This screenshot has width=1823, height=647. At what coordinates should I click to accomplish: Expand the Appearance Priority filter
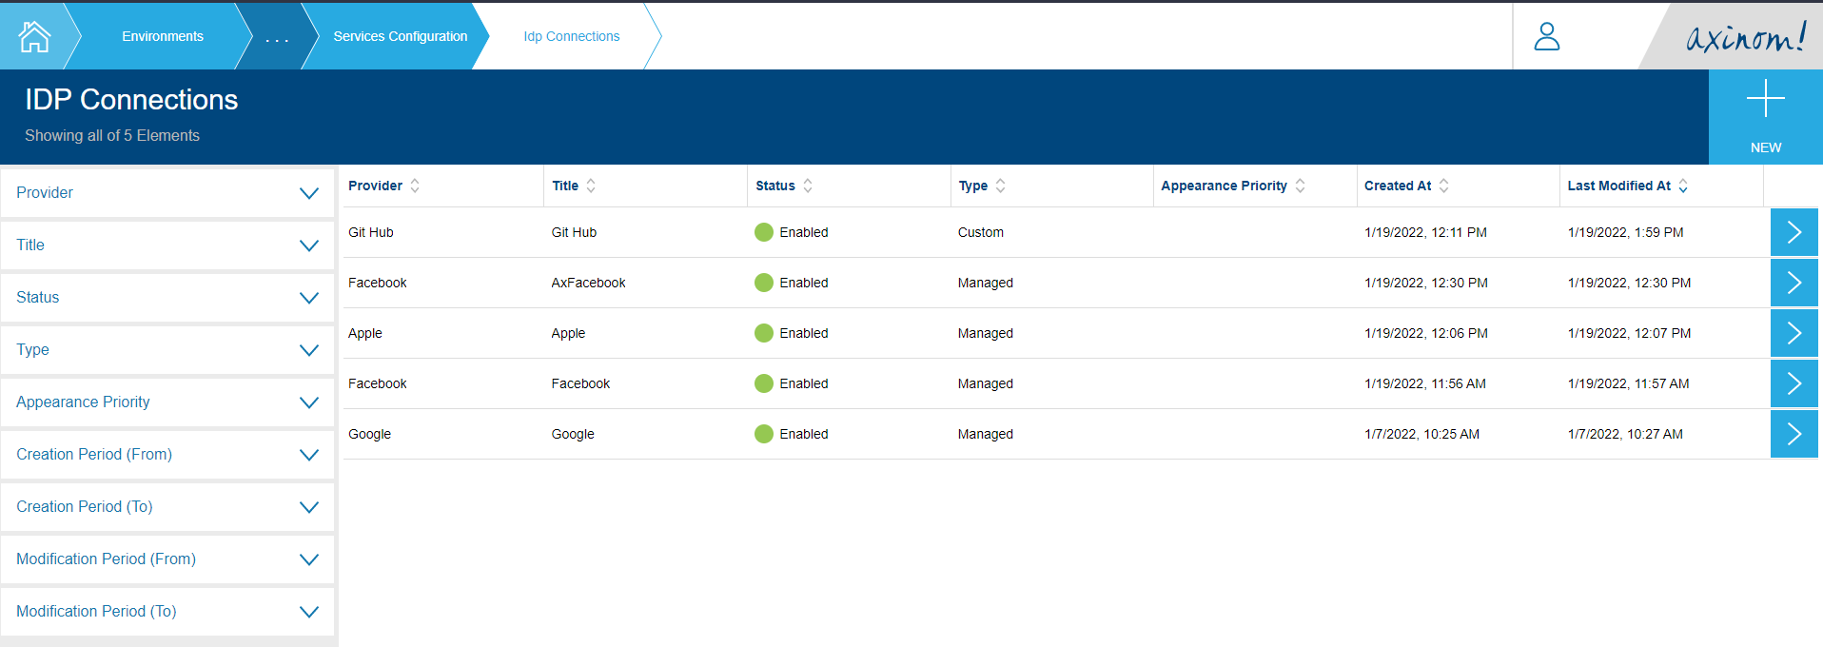tap(167, 402)
